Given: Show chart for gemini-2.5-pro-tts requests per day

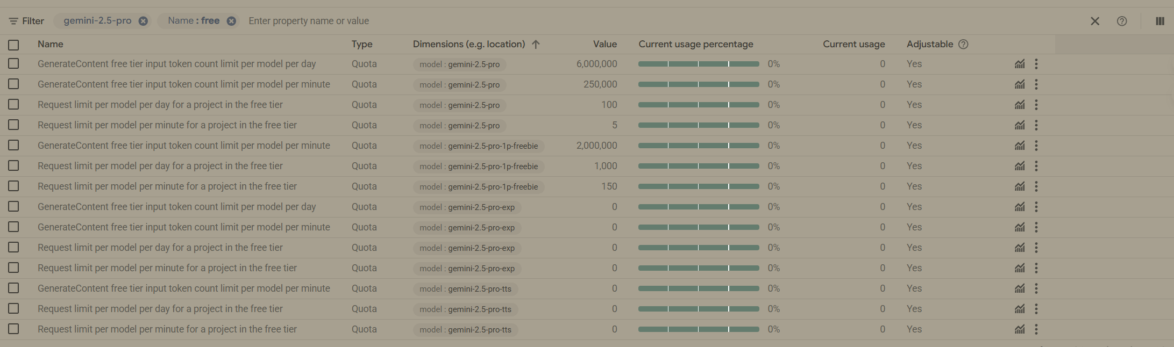Looking at the screenshot, I should click(1020, 309).
